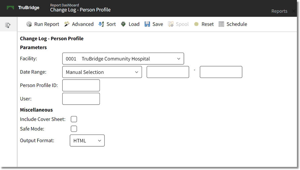Image resolution: width=300 pixels, height=170 pixels.
Task: Click the Sort icon in toolbar
Action: coord(101,24)
